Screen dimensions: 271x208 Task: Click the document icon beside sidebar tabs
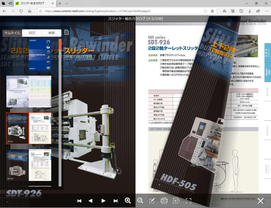66,32
